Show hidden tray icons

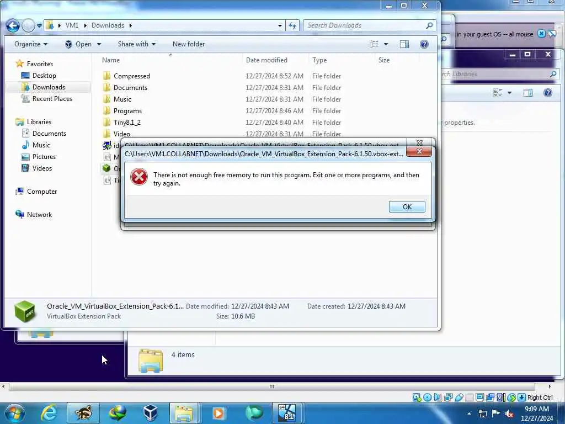click(x=469, y=414)
